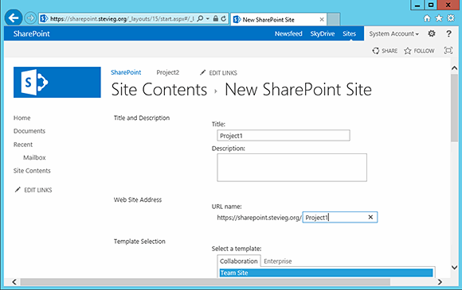Click the browser Forward arrow button
The image size is (462, 290).
point(30,18)
